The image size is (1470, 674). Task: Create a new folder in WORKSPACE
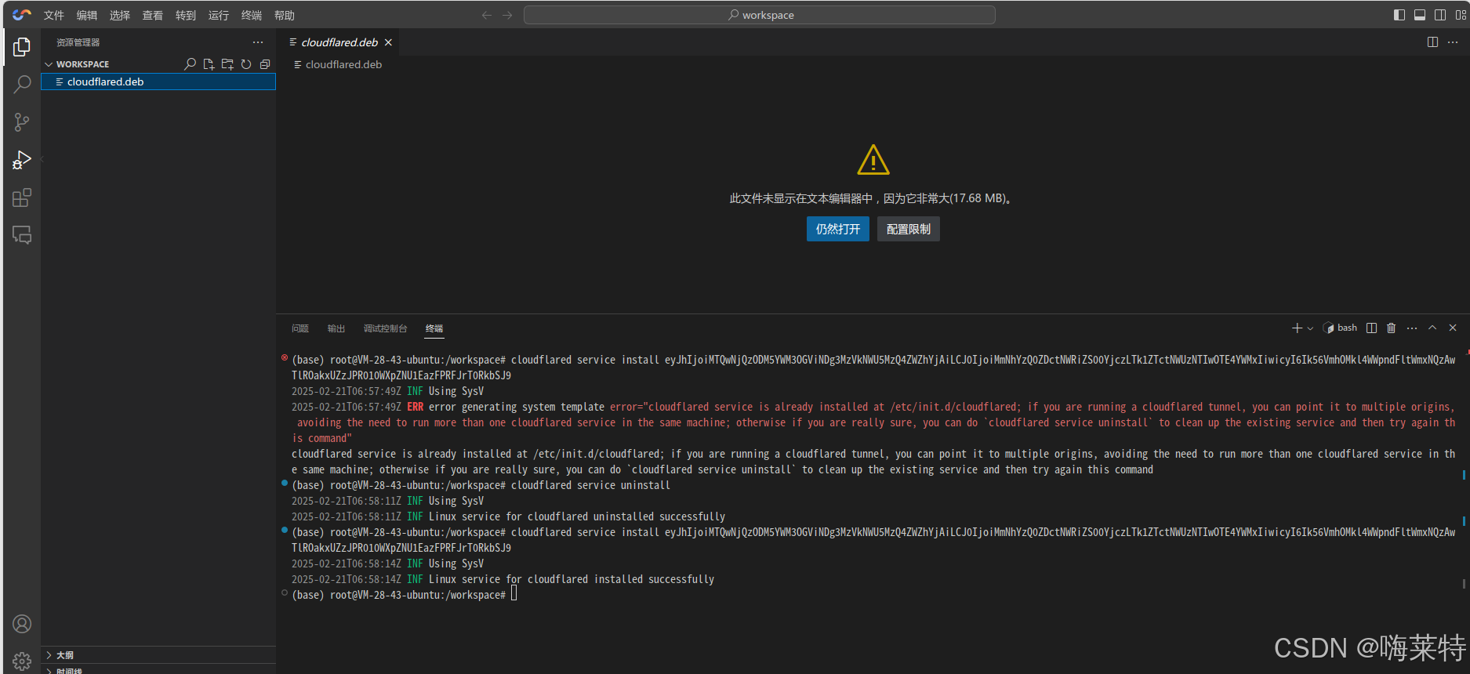pos(227,64)
